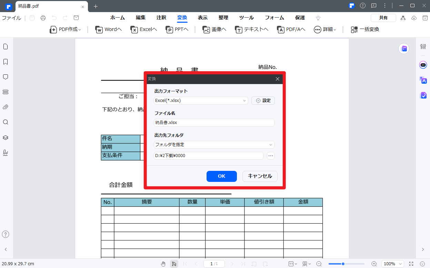Open comments panel in left sidebar
The image size is (430, 268).
tap(6, 77)
